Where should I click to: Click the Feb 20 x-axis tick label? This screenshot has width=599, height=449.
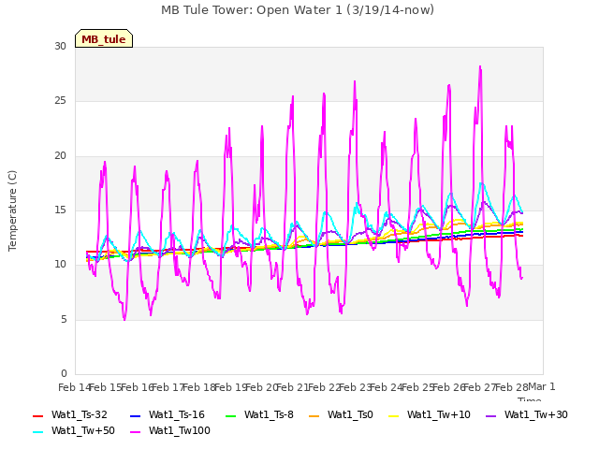pos(261,387)
